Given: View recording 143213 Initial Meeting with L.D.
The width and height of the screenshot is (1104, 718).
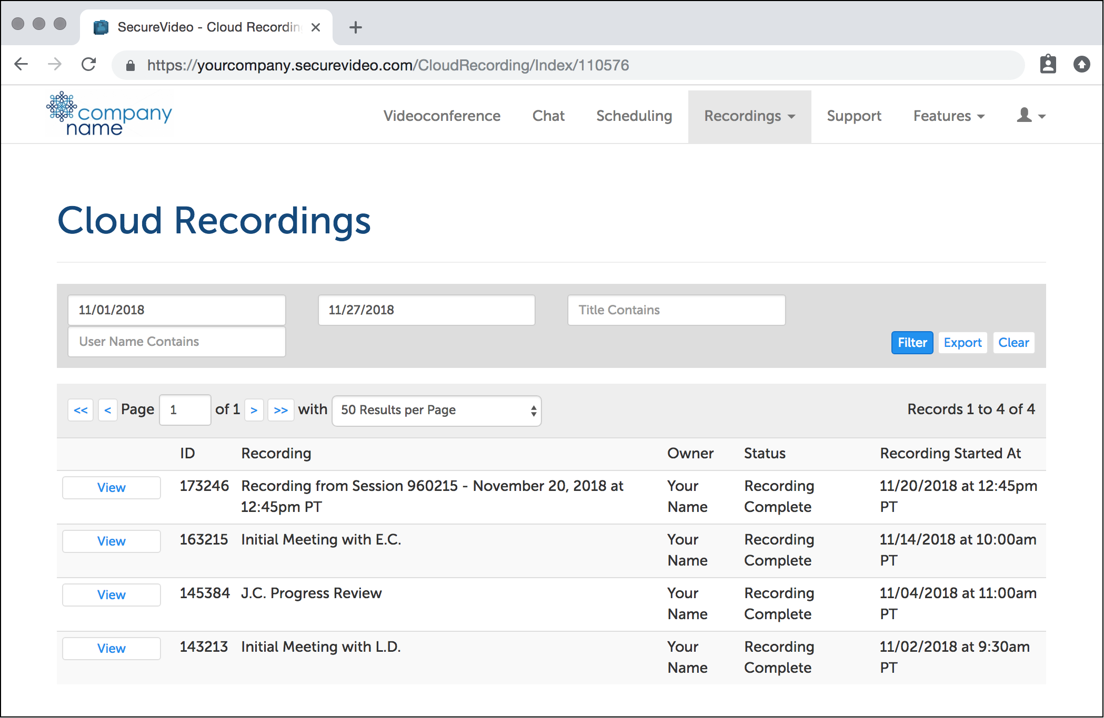Looking at the screenshot, I should click(x=112, y=649).
